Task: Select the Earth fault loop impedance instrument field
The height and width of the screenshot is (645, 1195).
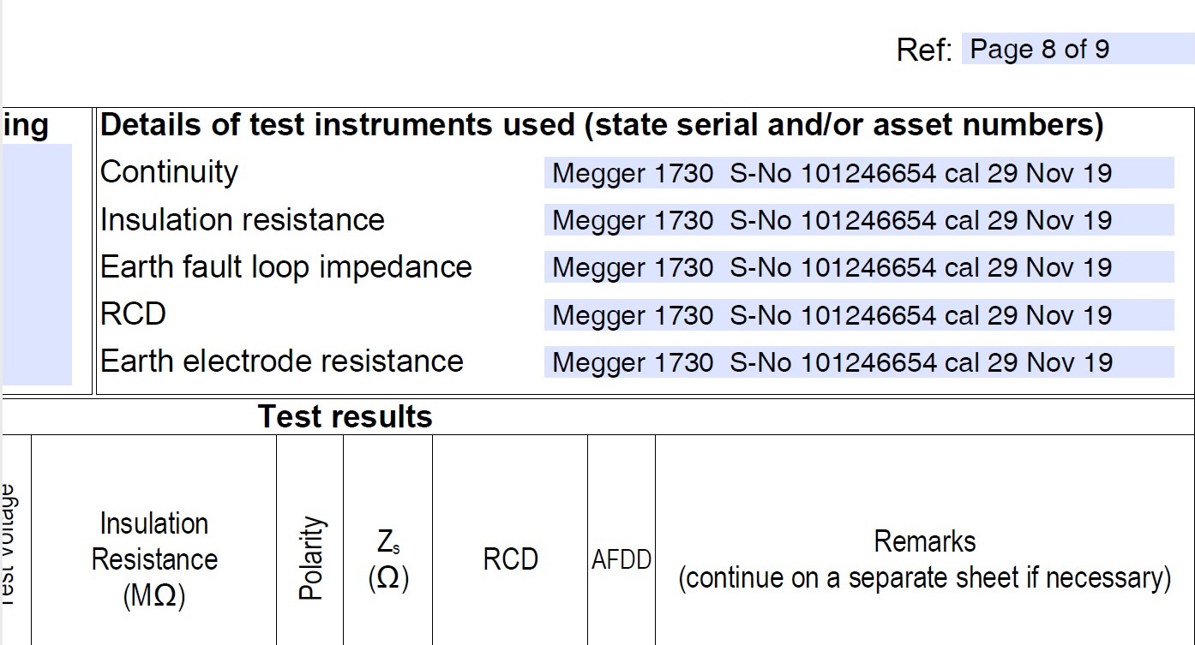Action: [859, 267]
